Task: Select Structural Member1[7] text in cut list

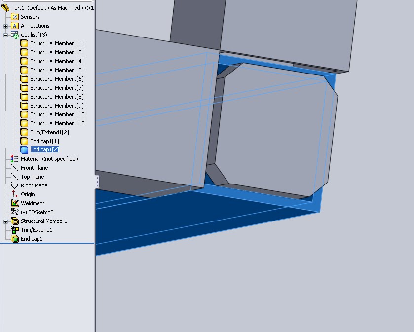Action: (x=57, y=88)
